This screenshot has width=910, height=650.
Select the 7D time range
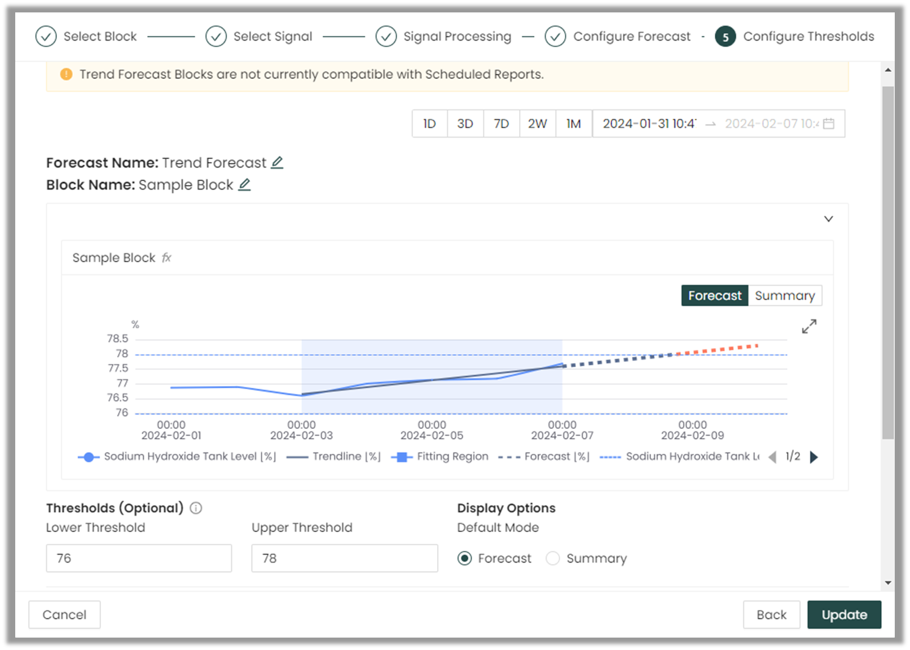(501, 124)
